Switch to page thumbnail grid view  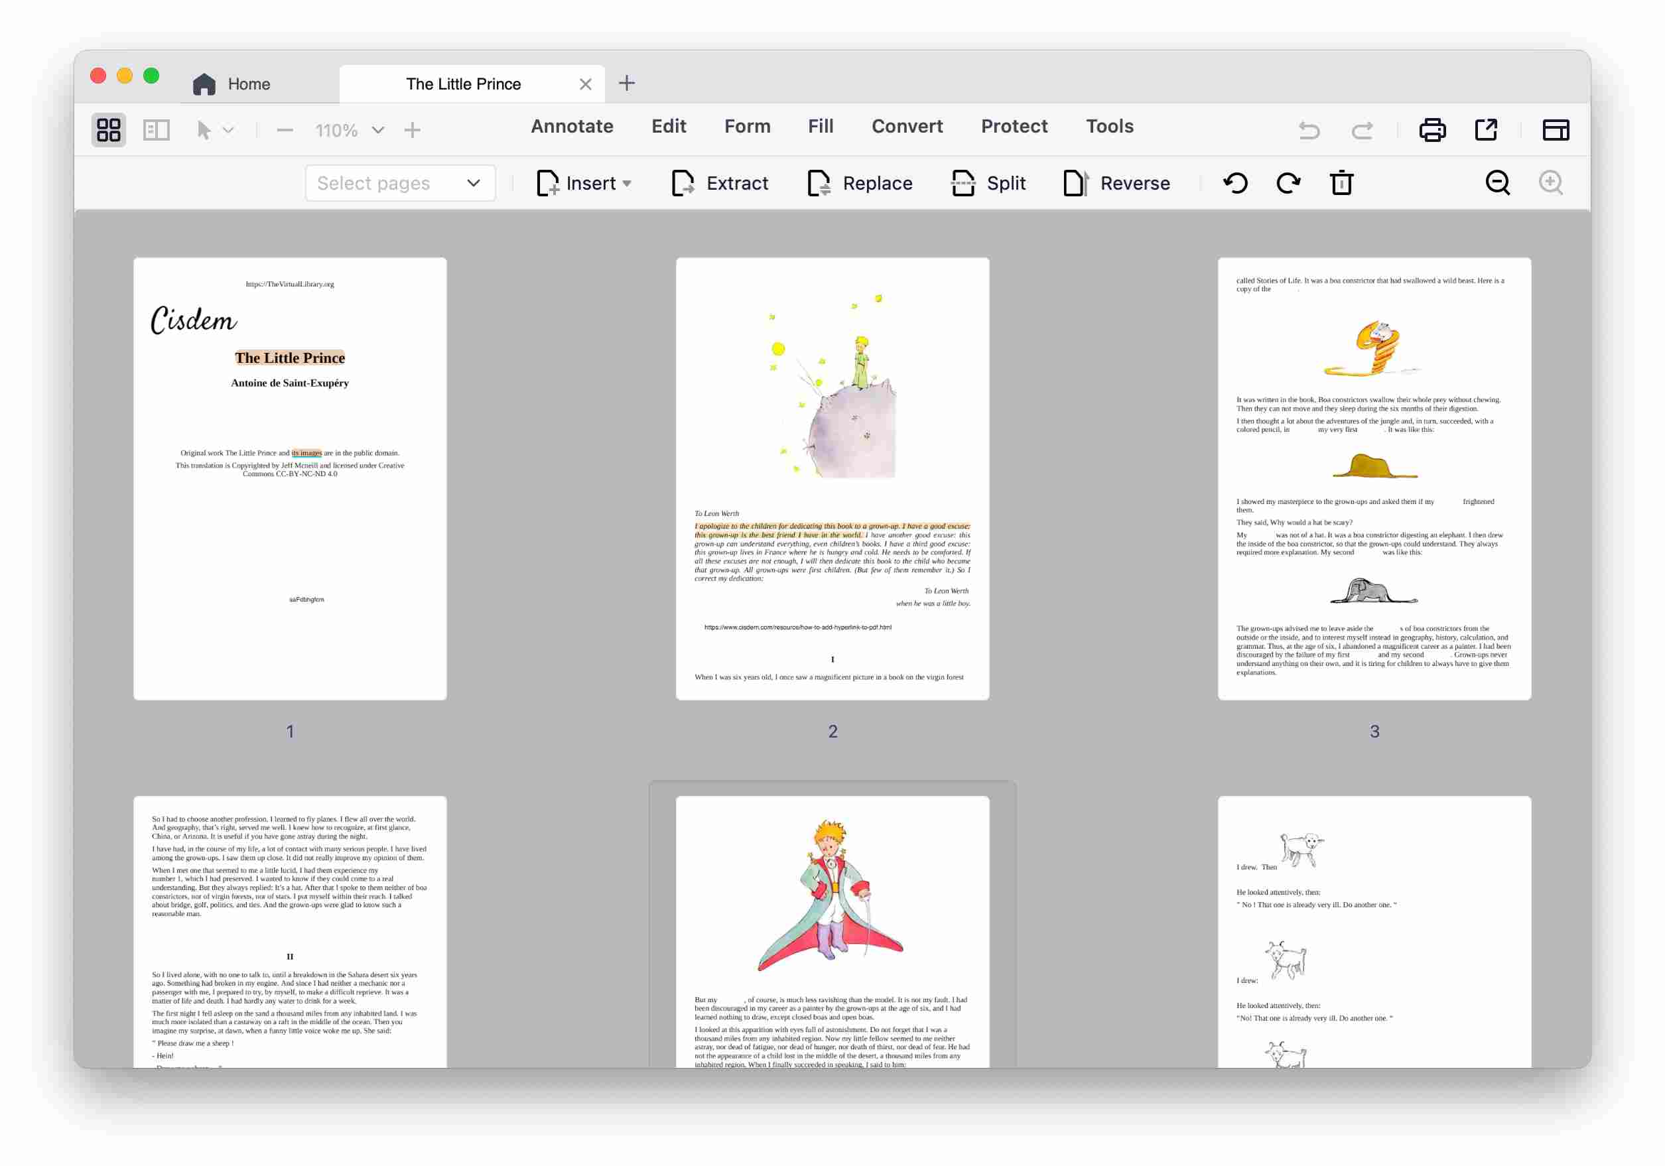coord(109,130)
